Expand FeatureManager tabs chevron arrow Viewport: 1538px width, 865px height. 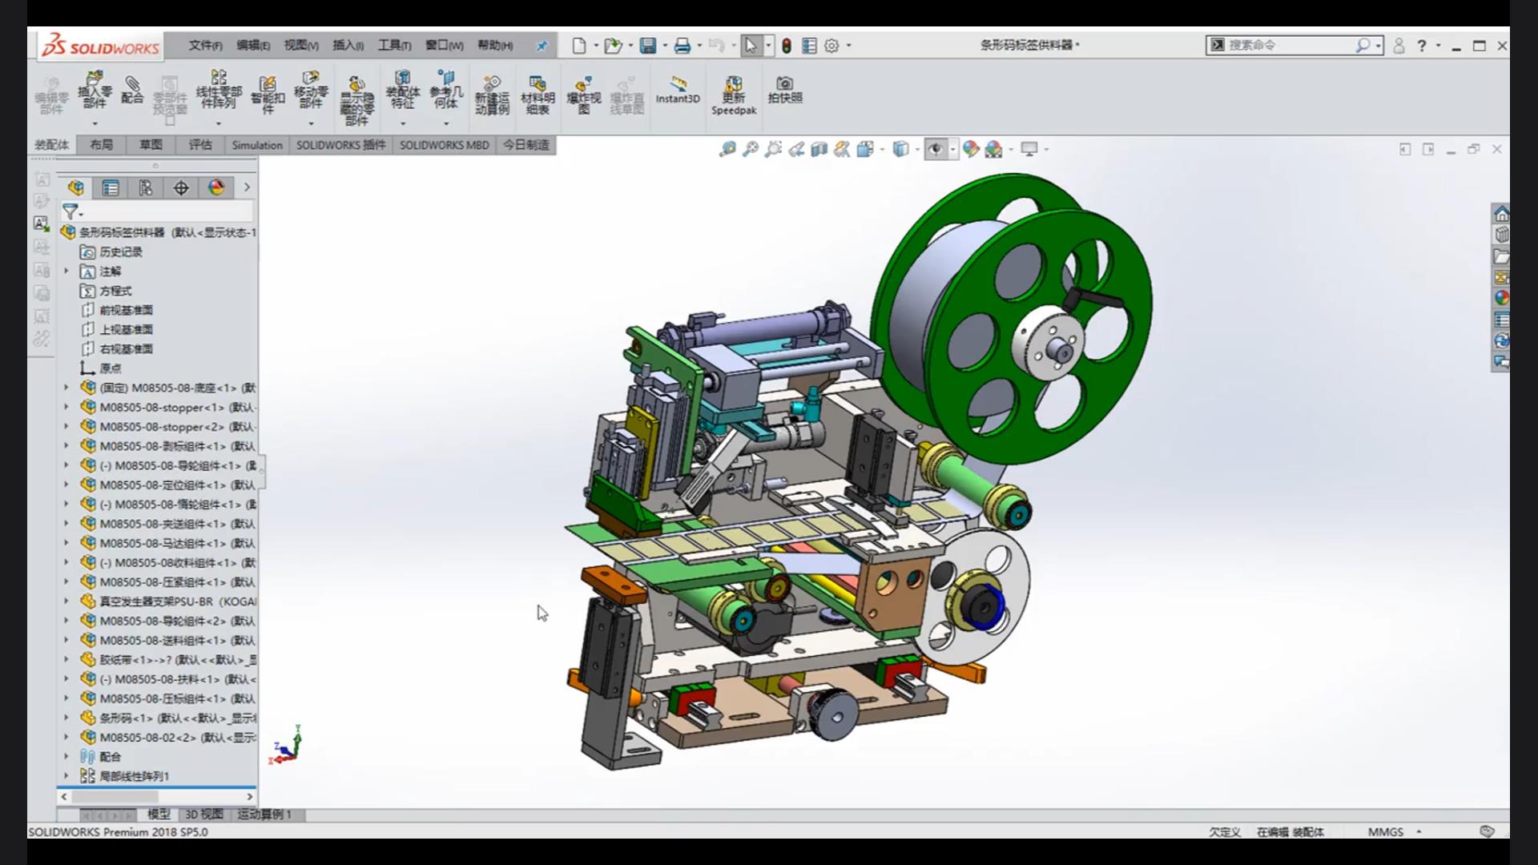click(247, 187)
